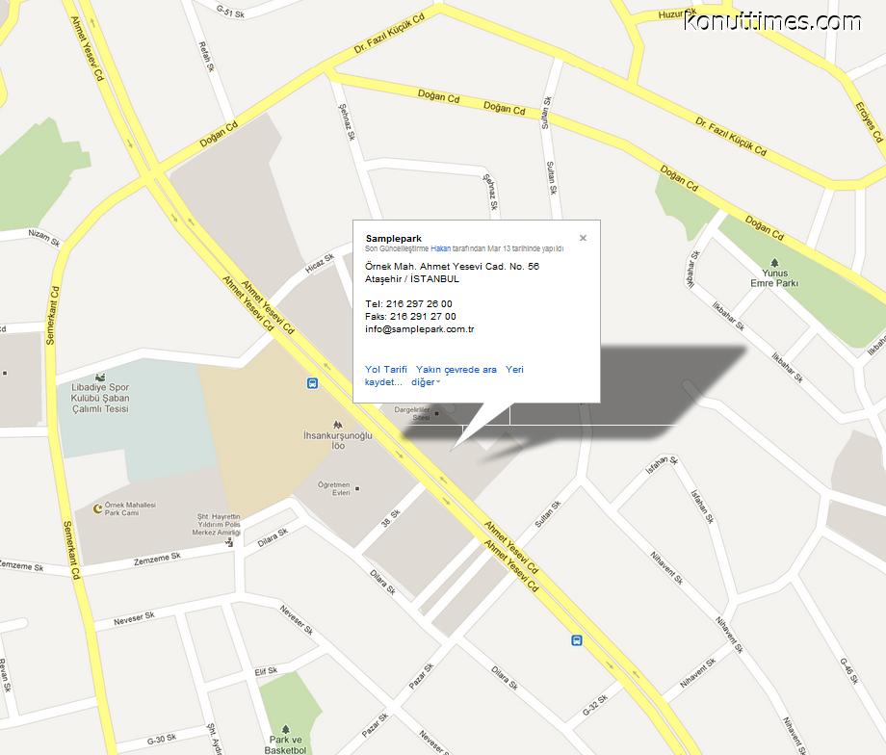The height and width of the screenshot is (755, 886).
Task: Select bus stop icon near İhsankurşunoğlu İöo
Action: click(x=312, y=383)
